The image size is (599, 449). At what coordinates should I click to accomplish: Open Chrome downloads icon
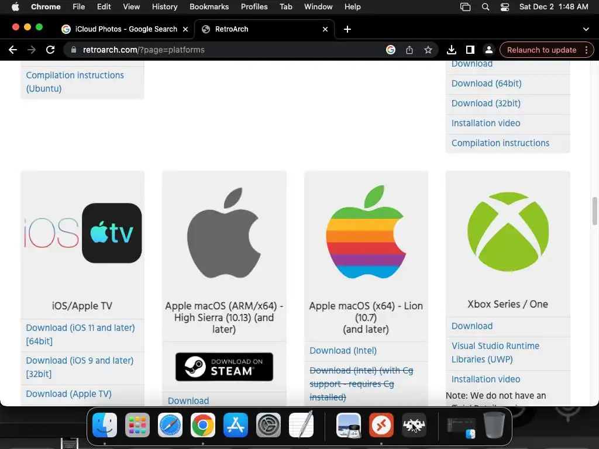tap(452, 50)
